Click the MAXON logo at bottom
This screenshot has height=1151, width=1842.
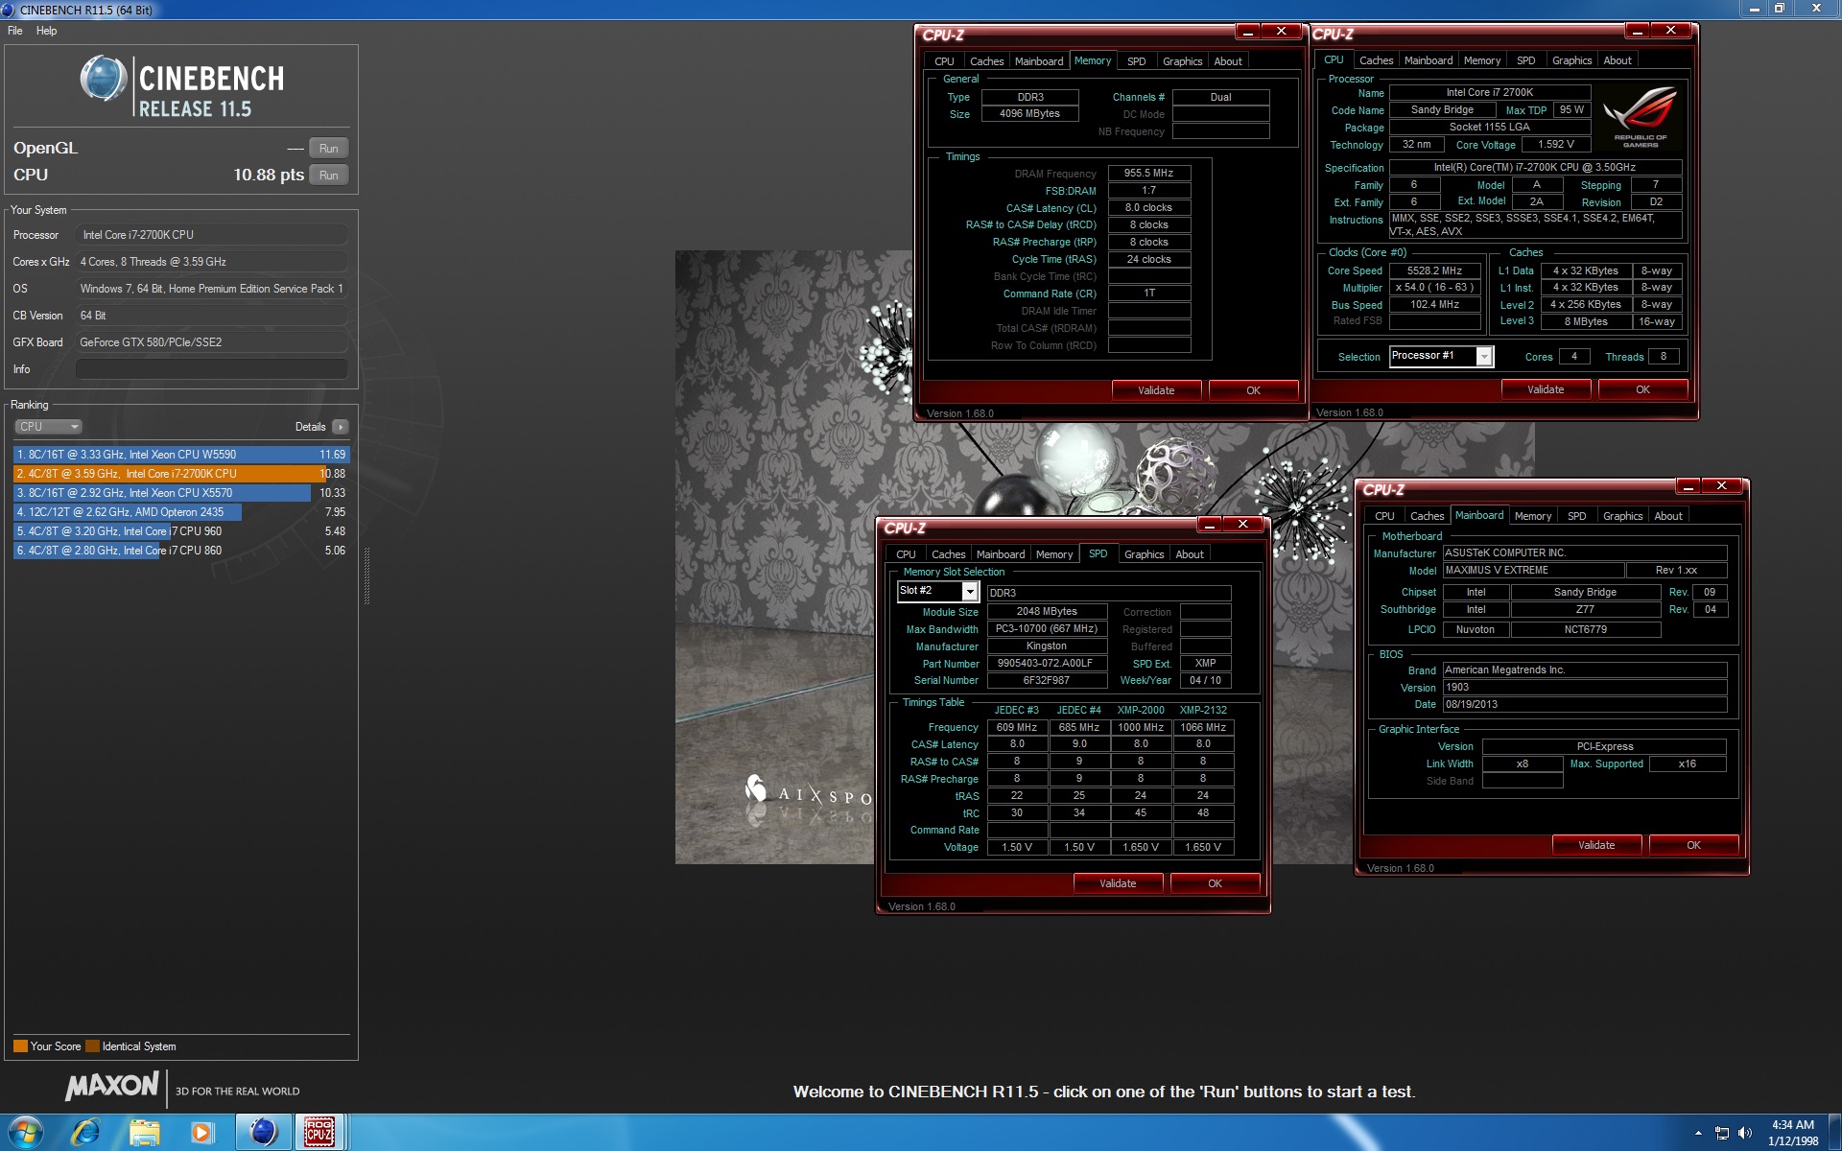[111, 1086]
